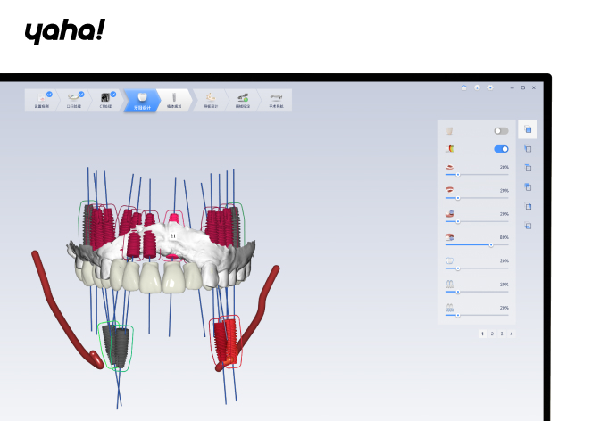Click the tooth labeled 21 in model

click(x=172, y=237)
